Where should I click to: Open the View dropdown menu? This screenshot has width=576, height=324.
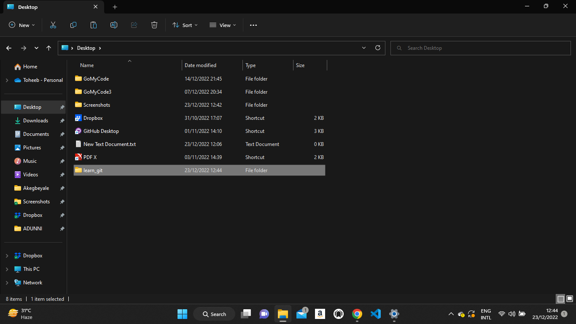pyautogui.click(x=223, y=25)
